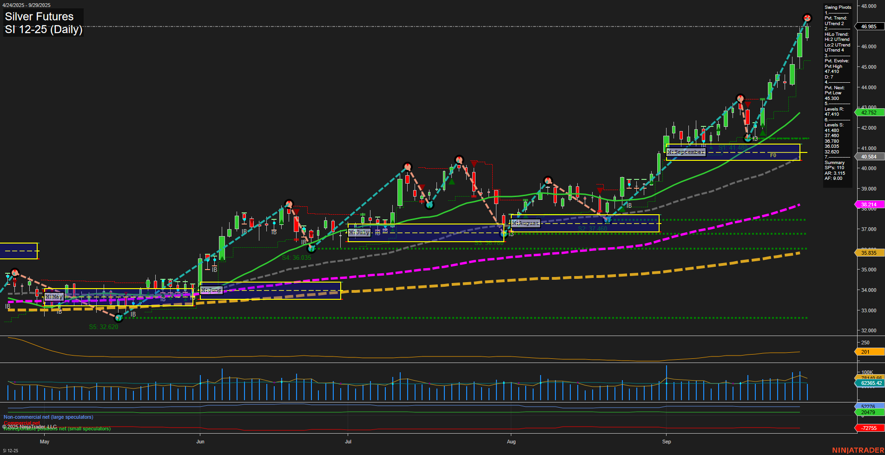Click the green up-triangle signal marker near July peak

point(451,181)
